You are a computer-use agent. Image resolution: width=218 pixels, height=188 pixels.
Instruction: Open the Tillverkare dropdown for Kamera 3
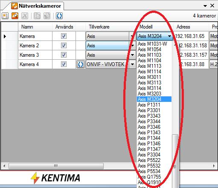click(132, 55)
